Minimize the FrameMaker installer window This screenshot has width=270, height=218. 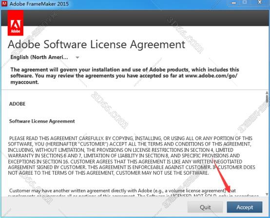coord(233,2)
